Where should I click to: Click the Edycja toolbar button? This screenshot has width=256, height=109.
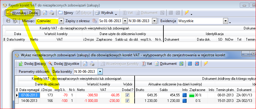coord(83,13)
